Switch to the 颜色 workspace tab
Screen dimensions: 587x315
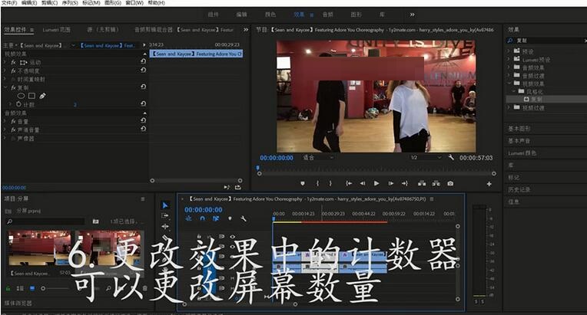point(270,14)
